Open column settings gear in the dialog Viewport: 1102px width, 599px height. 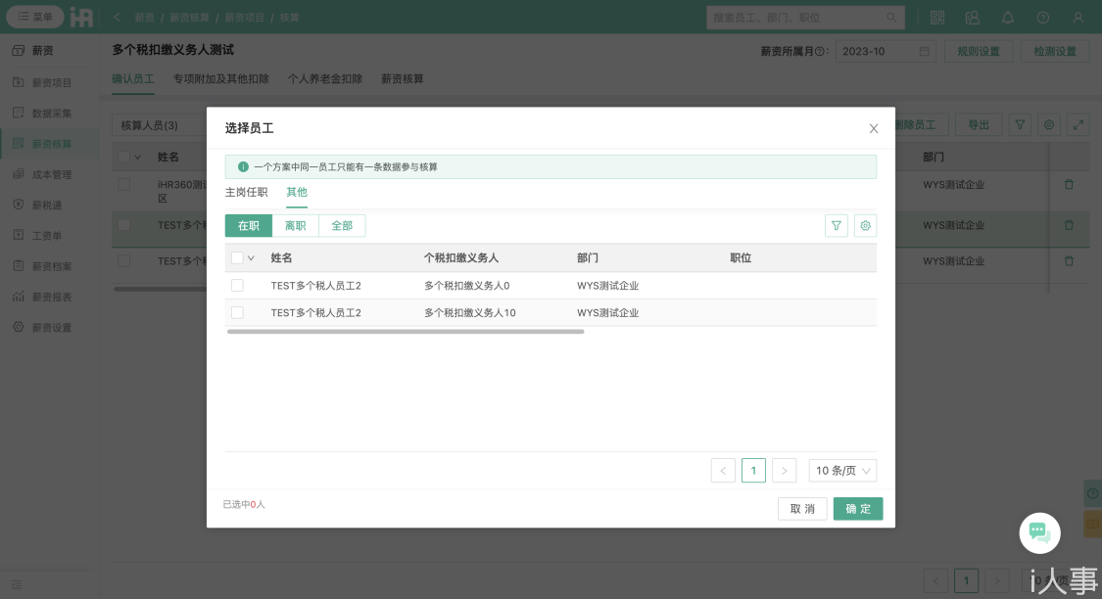[x=865, y=225]
